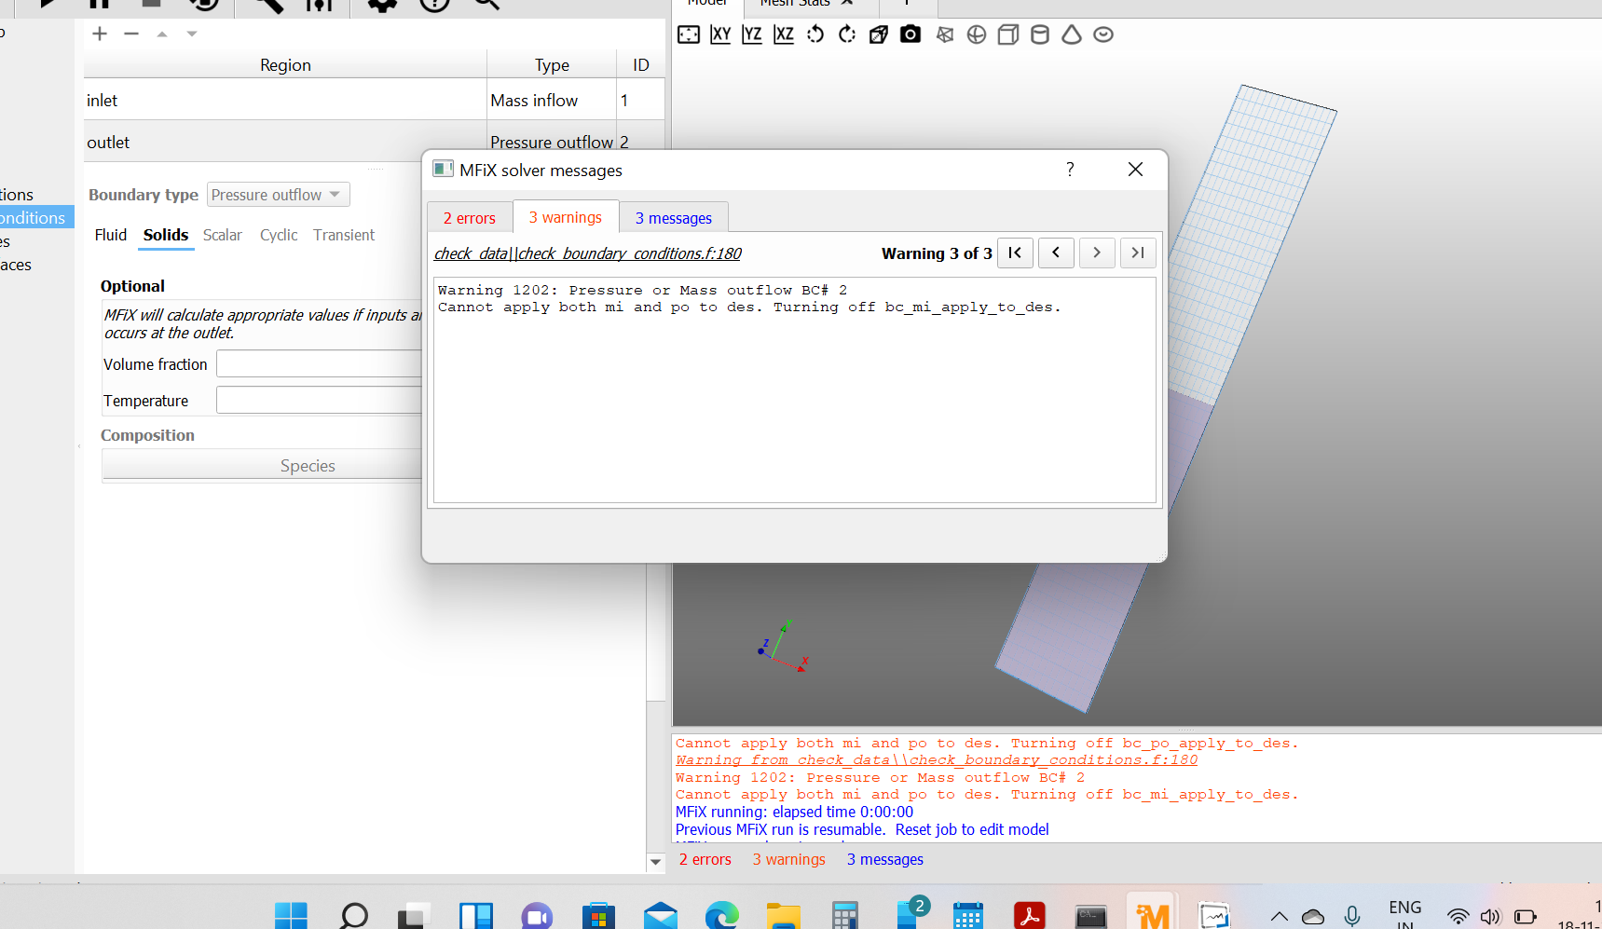Click the Volume fraction input field
The image size is (1602, 929).
pos(319,364)
